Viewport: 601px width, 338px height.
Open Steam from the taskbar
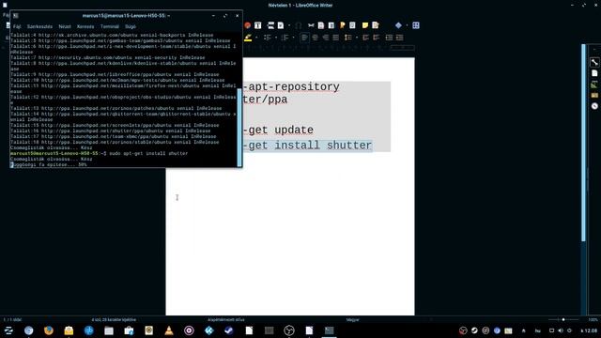pyautogui.click(x=229, y=330)
